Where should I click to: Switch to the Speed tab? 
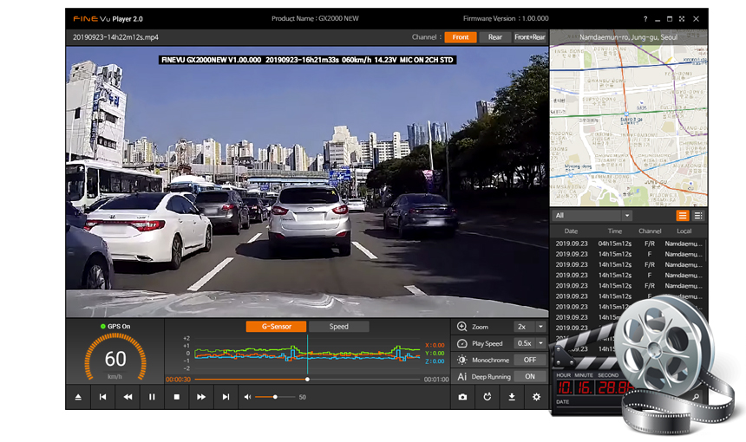click(x=338, y=327)
